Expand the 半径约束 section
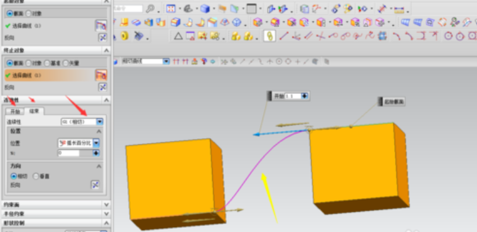Screen dimensions: 477x232 [x=106, y=214]
